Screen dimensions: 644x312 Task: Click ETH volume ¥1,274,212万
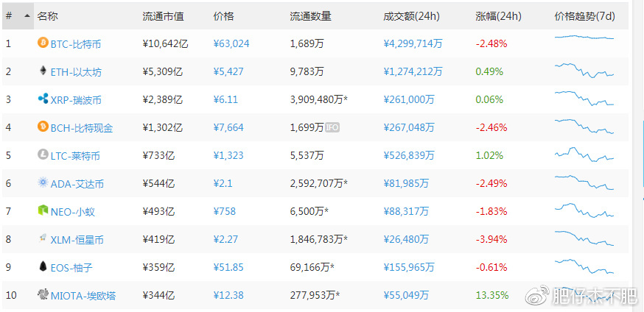click(413, 71)
